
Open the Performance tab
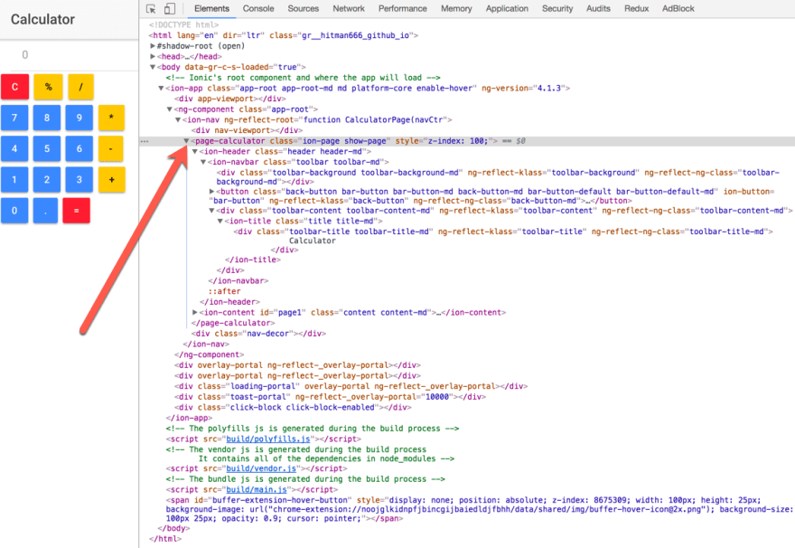403,9
